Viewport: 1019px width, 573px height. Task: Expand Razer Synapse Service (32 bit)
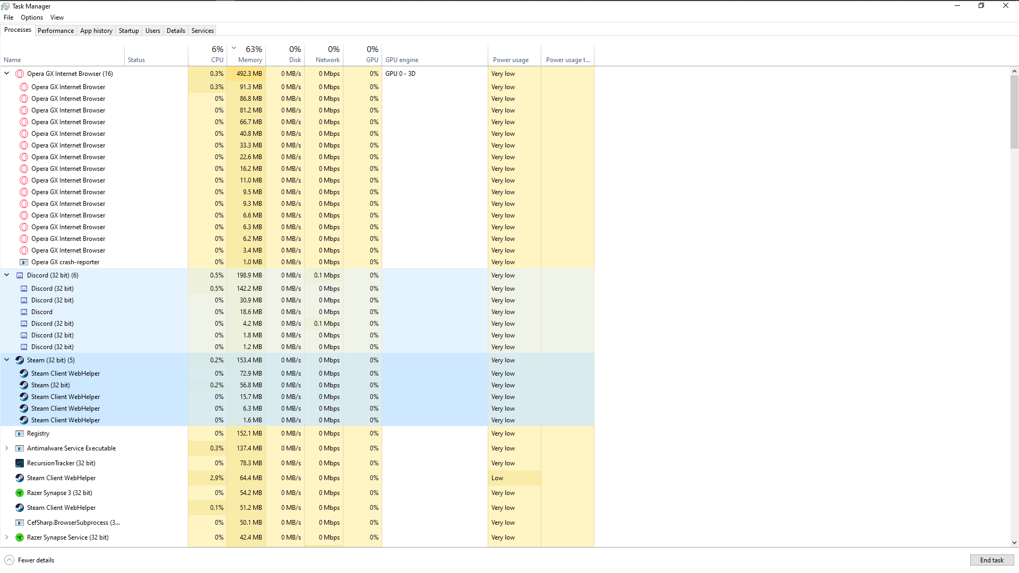(x=7, y=537)
